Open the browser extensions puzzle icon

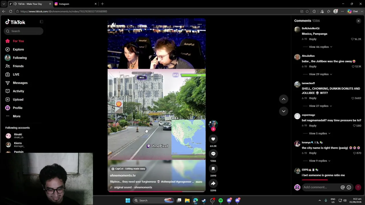(x=314, y=11)
